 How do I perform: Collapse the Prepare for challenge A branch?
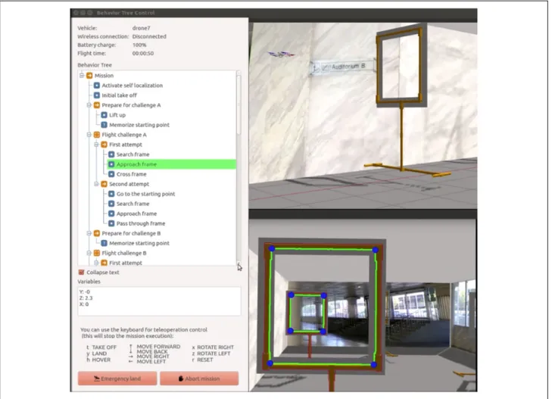point(89,104)
